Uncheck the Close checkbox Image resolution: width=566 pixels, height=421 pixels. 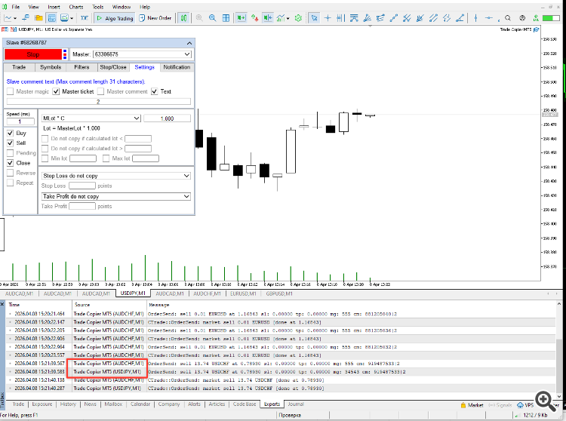tap(10, 163)
